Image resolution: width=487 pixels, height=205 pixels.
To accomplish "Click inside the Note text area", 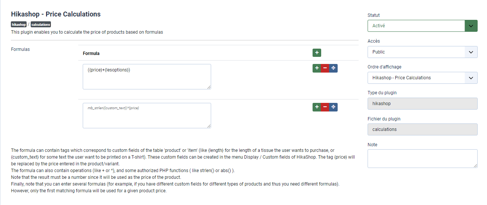I will click(422, 159).
